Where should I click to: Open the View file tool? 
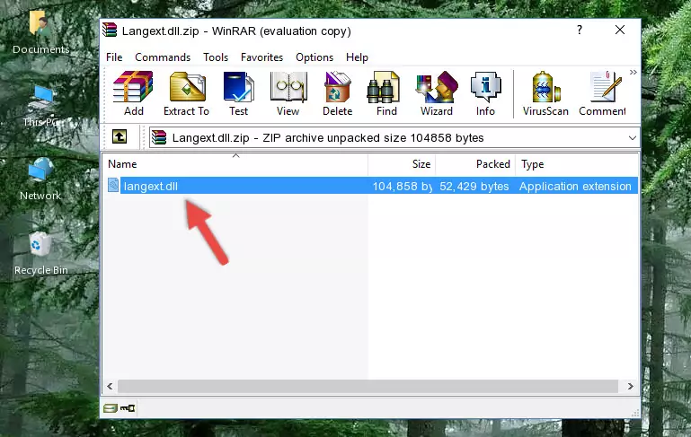click(288, 93)
